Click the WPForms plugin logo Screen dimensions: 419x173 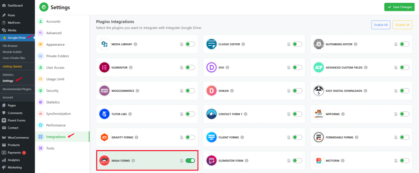(318, 114)
